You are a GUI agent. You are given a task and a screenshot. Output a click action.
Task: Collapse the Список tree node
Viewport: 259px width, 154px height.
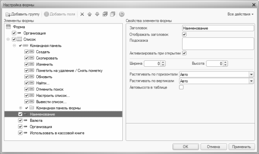(x=8, y=39)
